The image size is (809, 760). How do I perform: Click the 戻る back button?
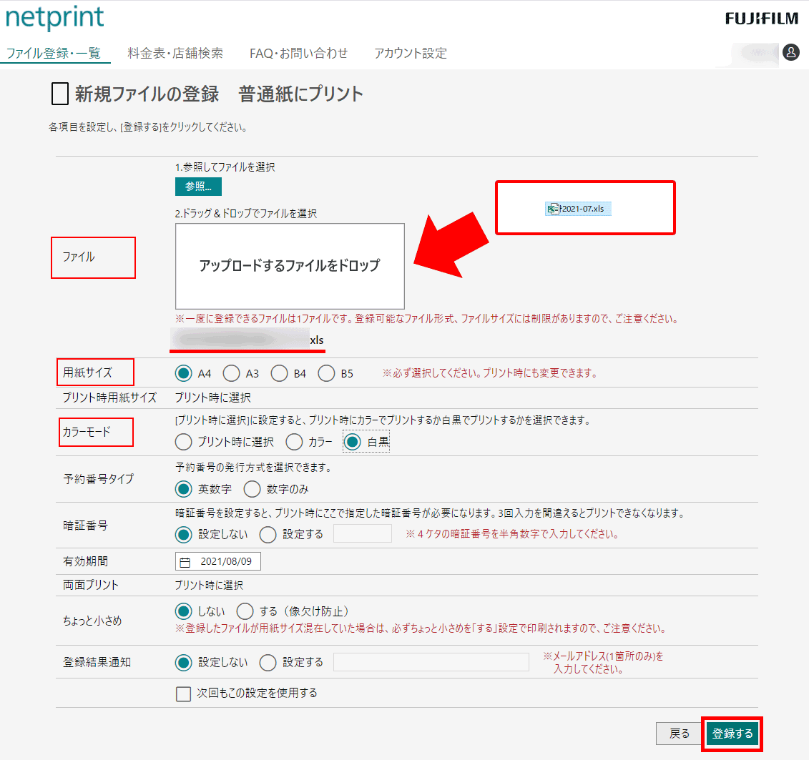678,734
